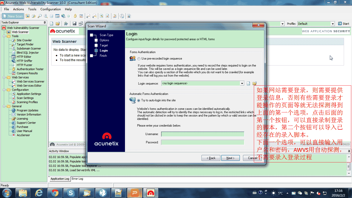Switch to the Application Log tab
352x198 pixels.
coord(60,179)
